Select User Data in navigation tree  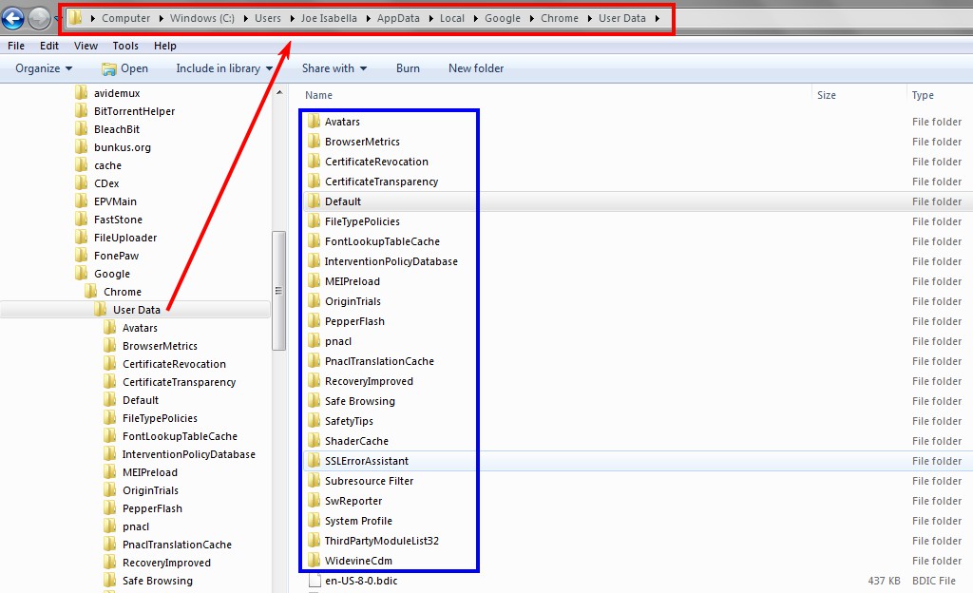point(137,310)
